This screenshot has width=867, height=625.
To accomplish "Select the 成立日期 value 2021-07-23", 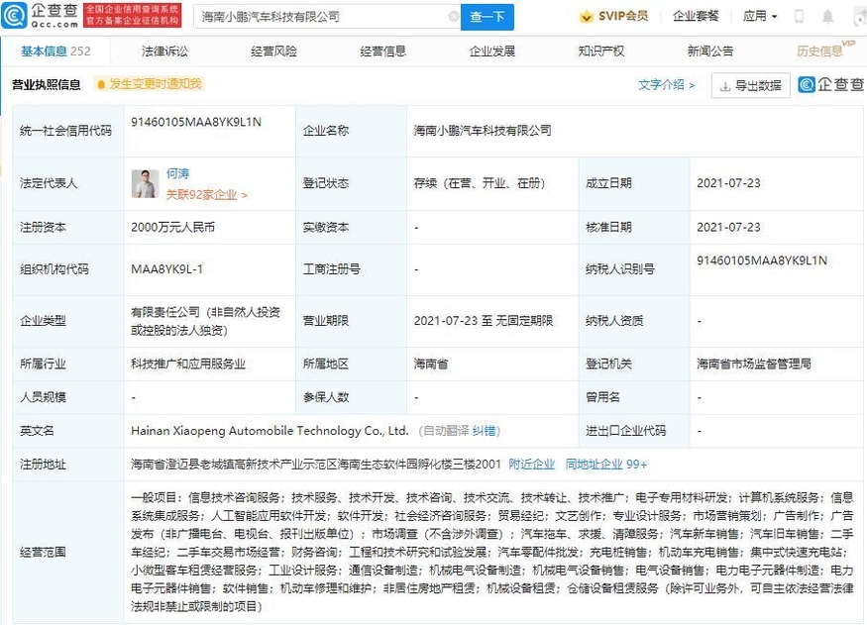I will tap(728, 183).
